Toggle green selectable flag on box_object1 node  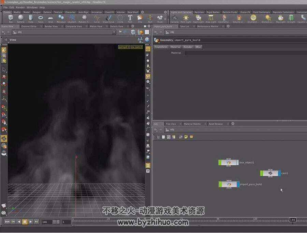pyautogui.click(x=220, y=163)
